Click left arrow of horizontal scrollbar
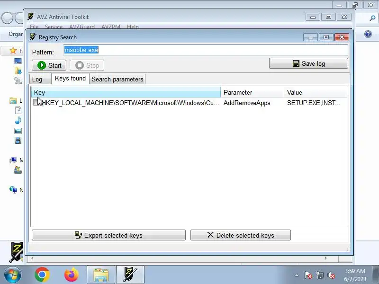 pyautogui.click(x=32, y=258)
